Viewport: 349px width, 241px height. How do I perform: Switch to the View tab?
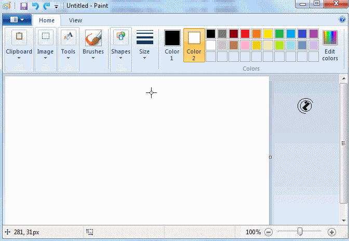tap(75, 20)
